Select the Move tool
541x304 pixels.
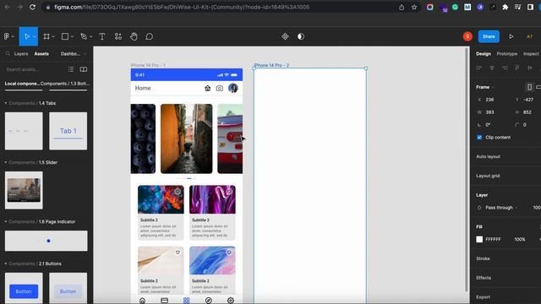coord(26,36)
